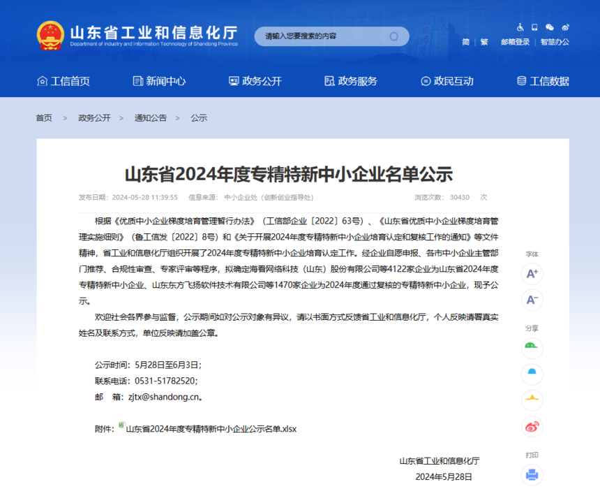Open the 工信数据 navigation menu

pyautogui.click(x=543, y=81)
